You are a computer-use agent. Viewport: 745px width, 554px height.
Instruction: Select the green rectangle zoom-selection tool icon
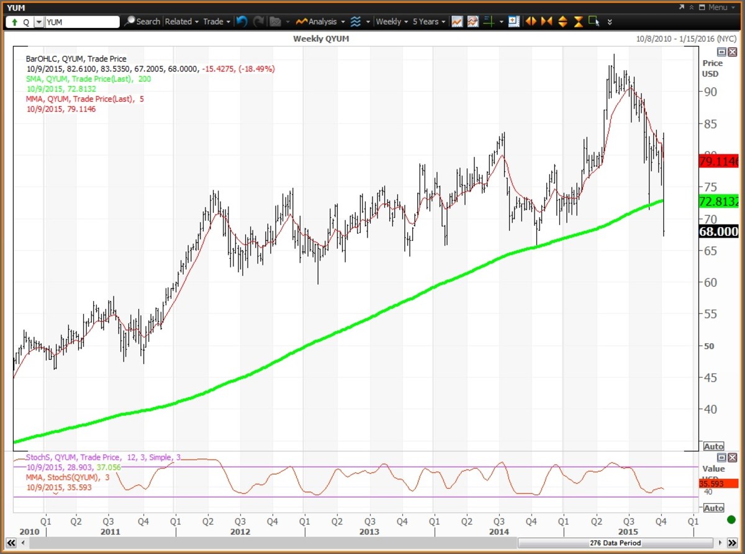coord(594,21)
